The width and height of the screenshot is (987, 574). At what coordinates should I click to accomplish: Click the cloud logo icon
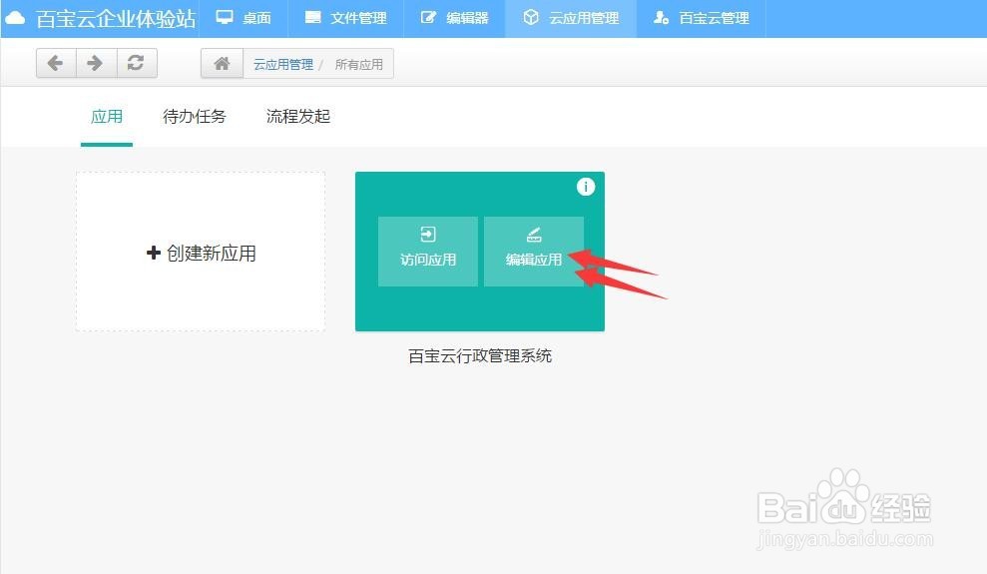pyautogui.click(x=15, y=18)
